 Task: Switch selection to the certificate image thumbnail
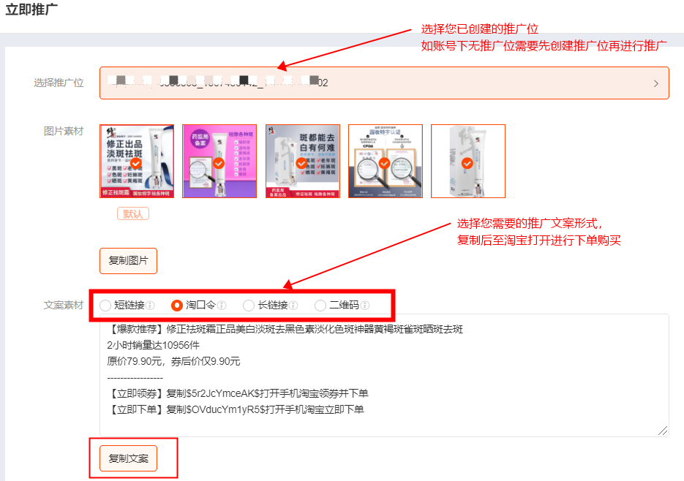coord(386,161)
